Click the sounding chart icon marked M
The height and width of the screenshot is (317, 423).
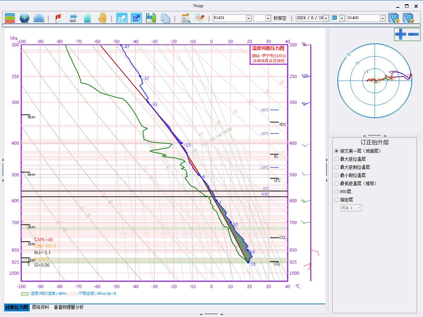pyautogui.click(x=408, y=18)
